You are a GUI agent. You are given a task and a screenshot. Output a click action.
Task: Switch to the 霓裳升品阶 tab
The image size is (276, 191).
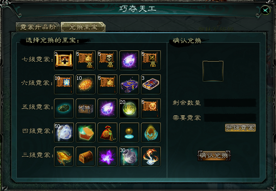[x=38, y=27]
